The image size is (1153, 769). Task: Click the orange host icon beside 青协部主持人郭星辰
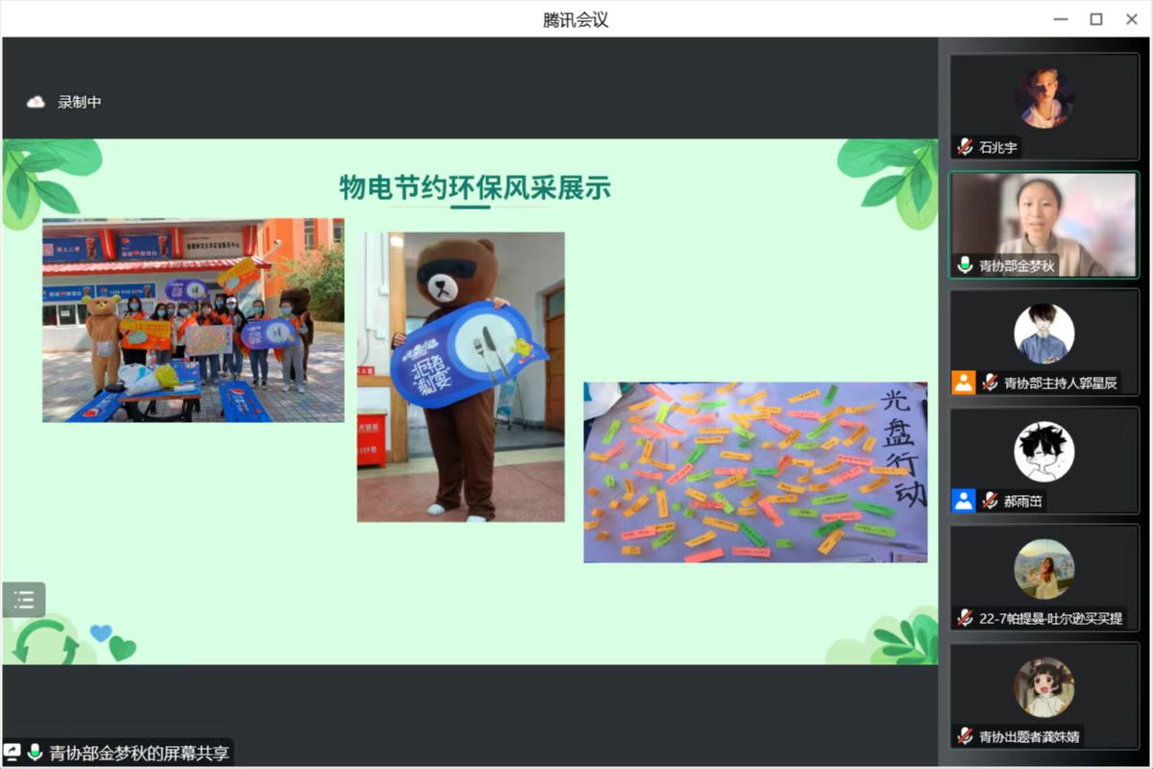click(x=964, y=383)
